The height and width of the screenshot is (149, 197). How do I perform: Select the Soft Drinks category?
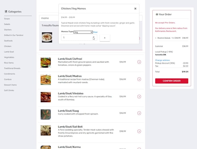click(x=9, y=90)
